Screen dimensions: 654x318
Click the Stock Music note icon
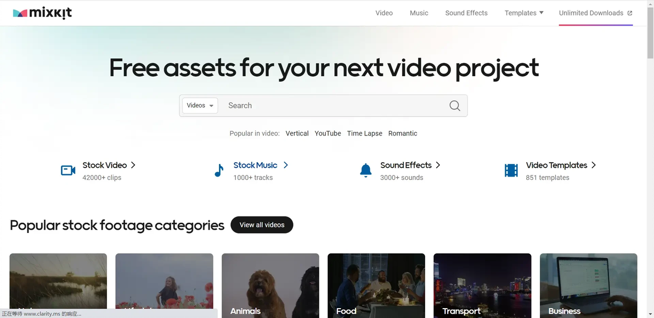219,171
